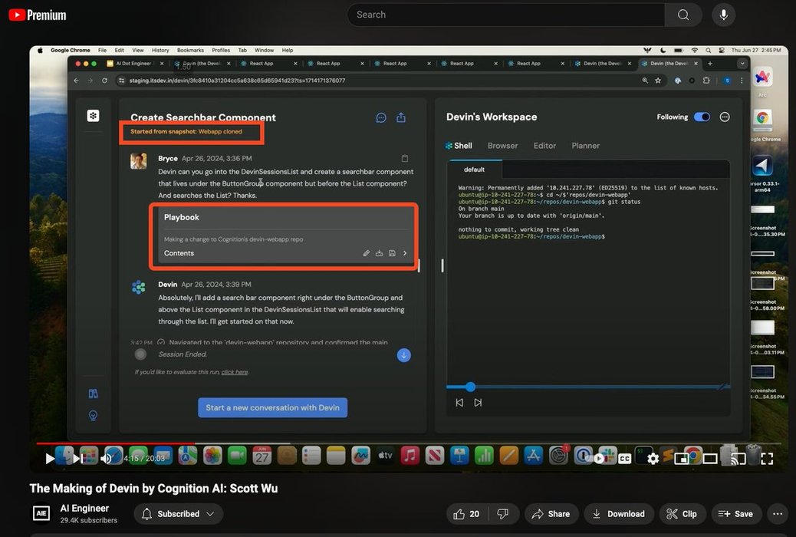Viewport: 796px width, 537px height.
Task: Open the Share dialog
Action: coord(551,514)
